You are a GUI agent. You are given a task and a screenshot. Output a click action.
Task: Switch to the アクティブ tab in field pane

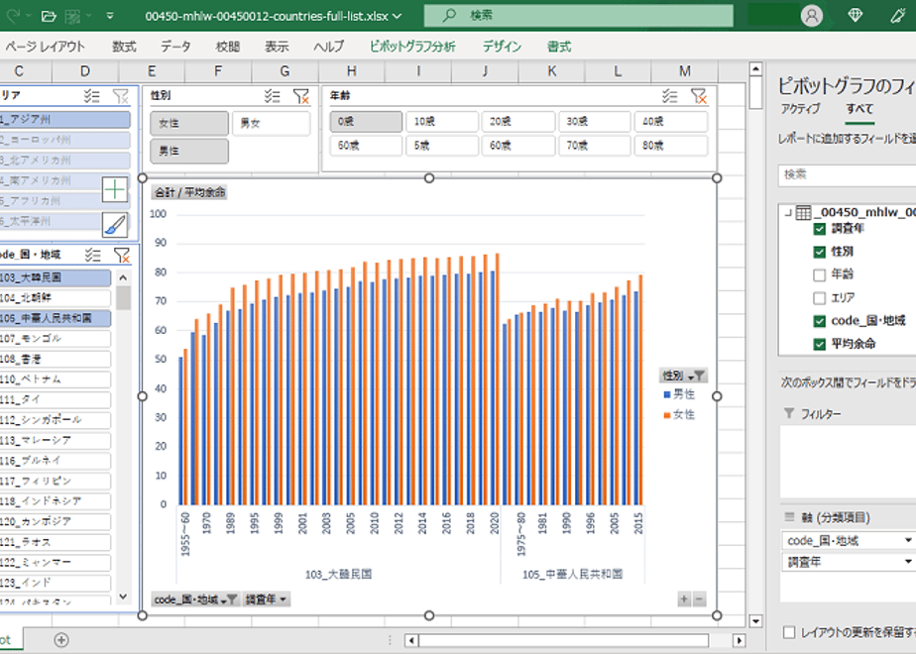(800, 109)
